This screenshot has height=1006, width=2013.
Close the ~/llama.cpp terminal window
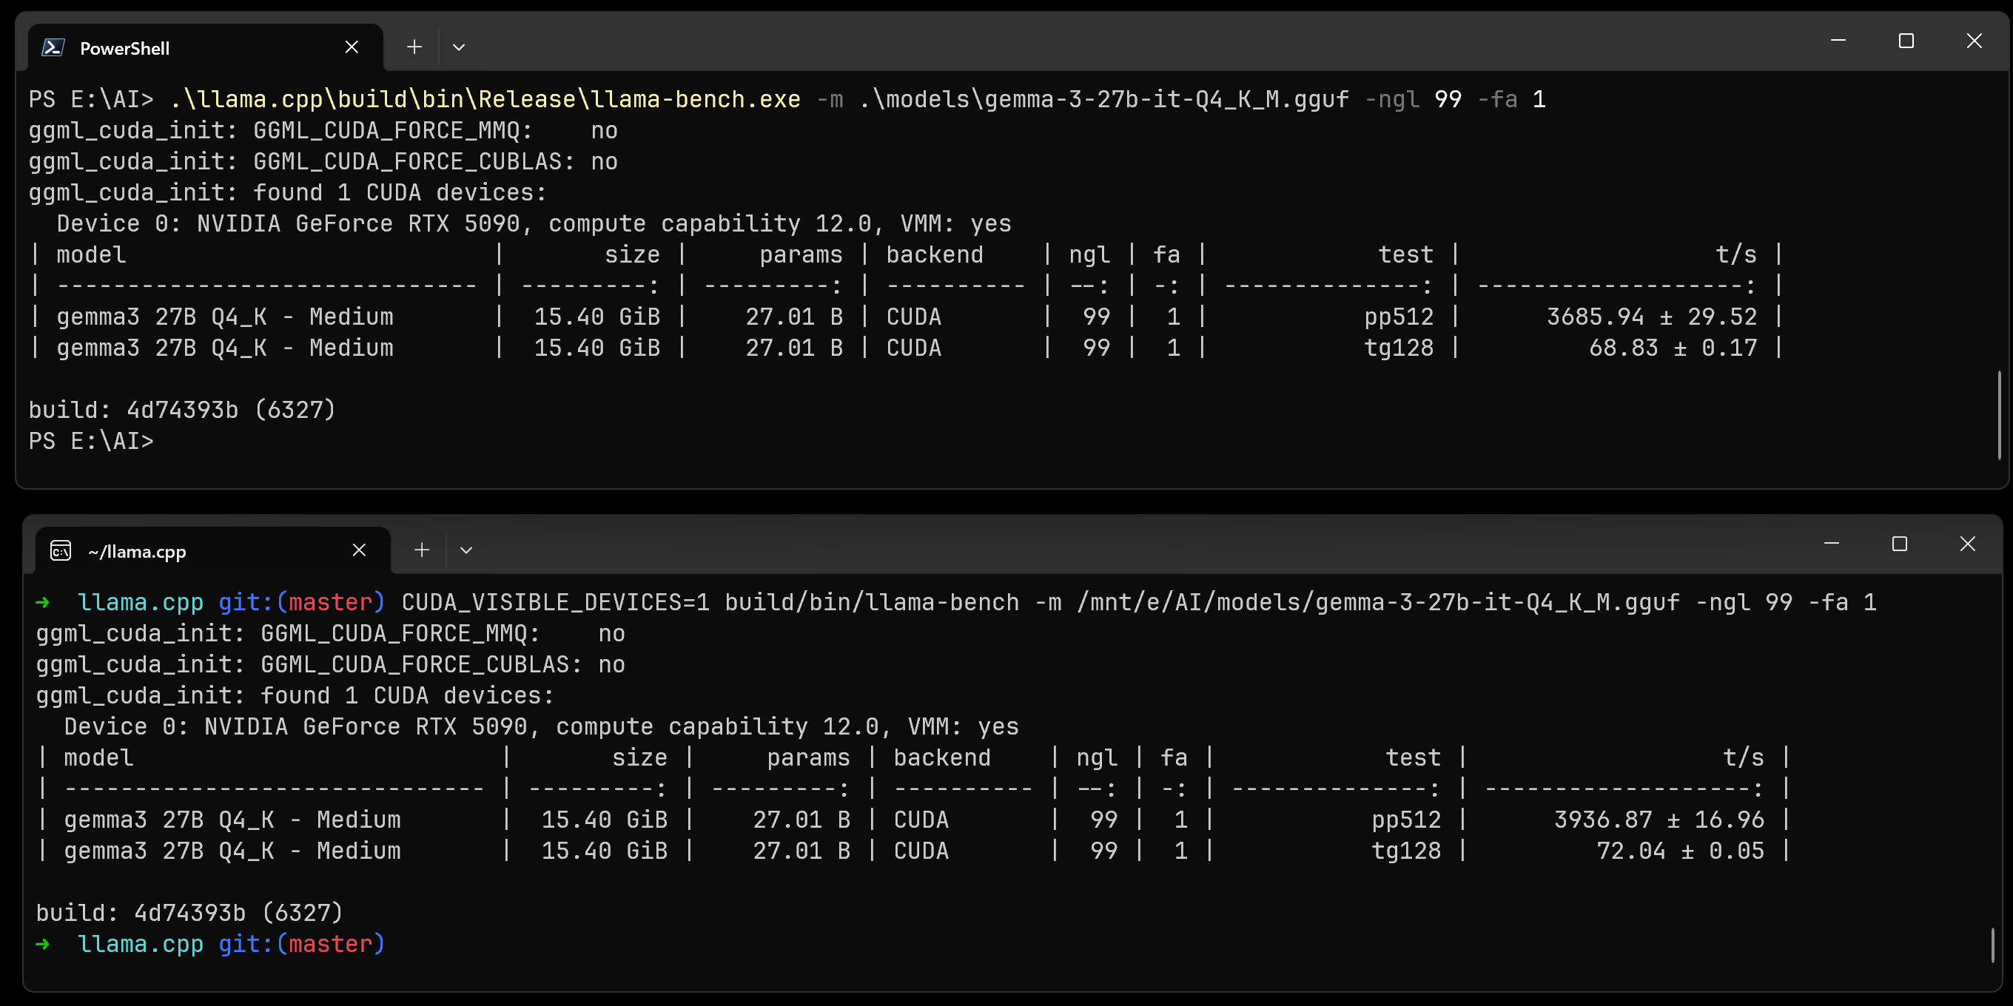tap(1968, 544)
